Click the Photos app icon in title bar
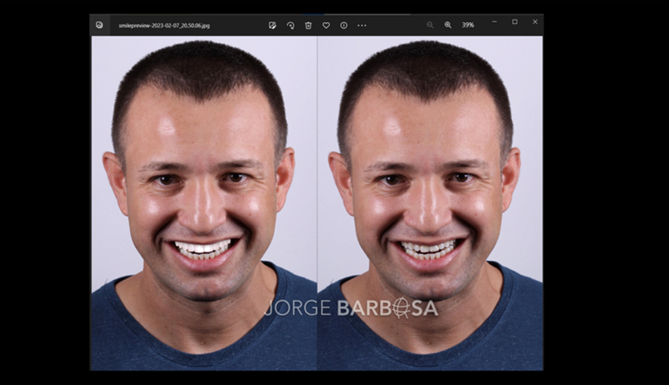Viewport: 669px width, 385px height. (x=100, y=25)
